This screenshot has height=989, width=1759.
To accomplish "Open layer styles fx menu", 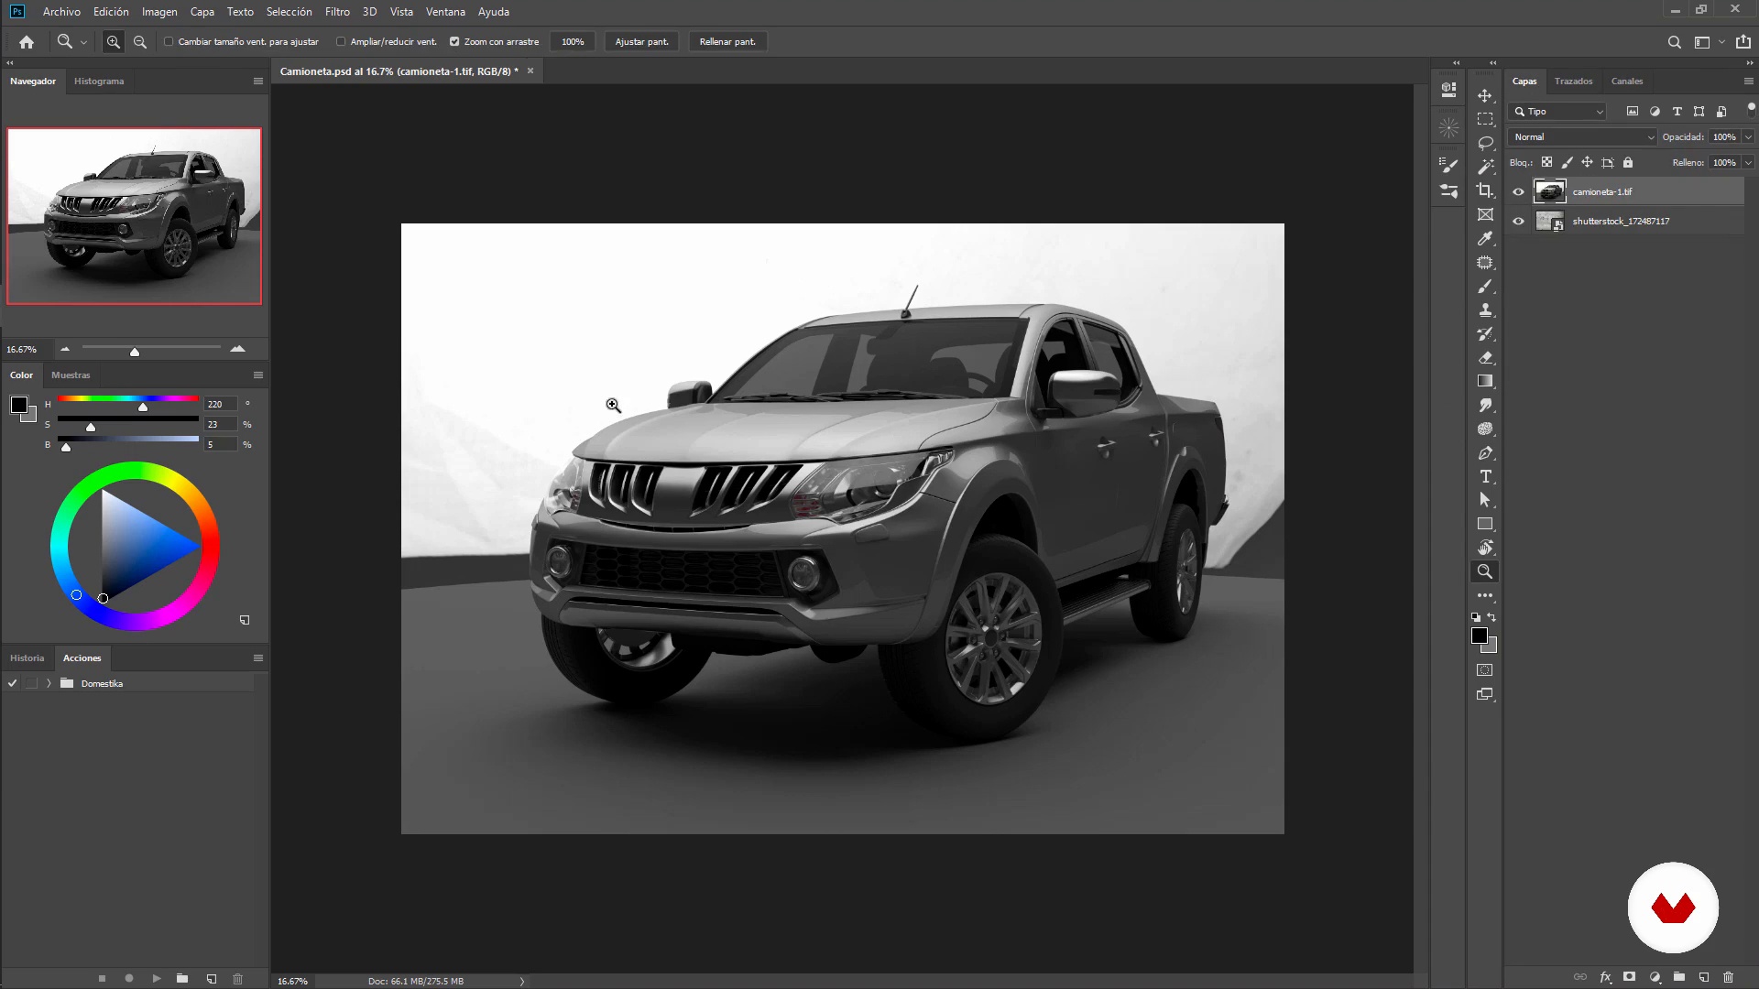I will pyautogui.click(x=1605, y=977).
